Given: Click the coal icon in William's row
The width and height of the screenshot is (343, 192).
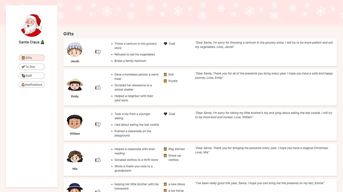Looking at the screenshot, I should 165,114.
